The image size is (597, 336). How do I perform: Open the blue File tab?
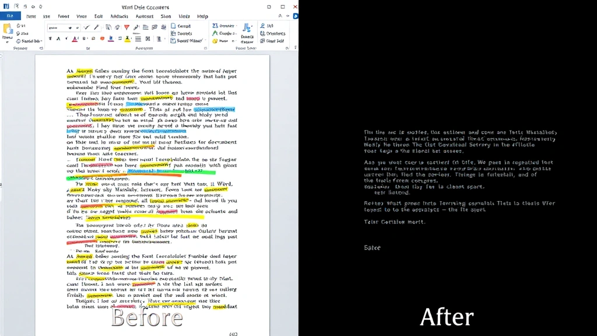tap(10, 16)
